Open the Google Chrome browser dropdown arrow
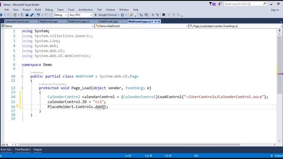283x159 pixels. (x=119, y=15)
